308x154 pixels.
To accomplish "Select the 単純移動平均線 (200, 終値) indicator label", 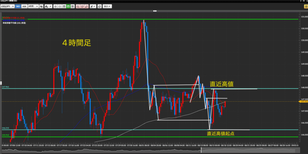I will (14, 23).
